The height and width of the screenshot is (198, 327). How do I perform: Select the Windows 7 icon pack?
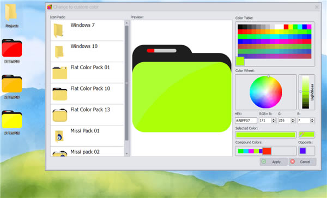[x=87, y=31]
